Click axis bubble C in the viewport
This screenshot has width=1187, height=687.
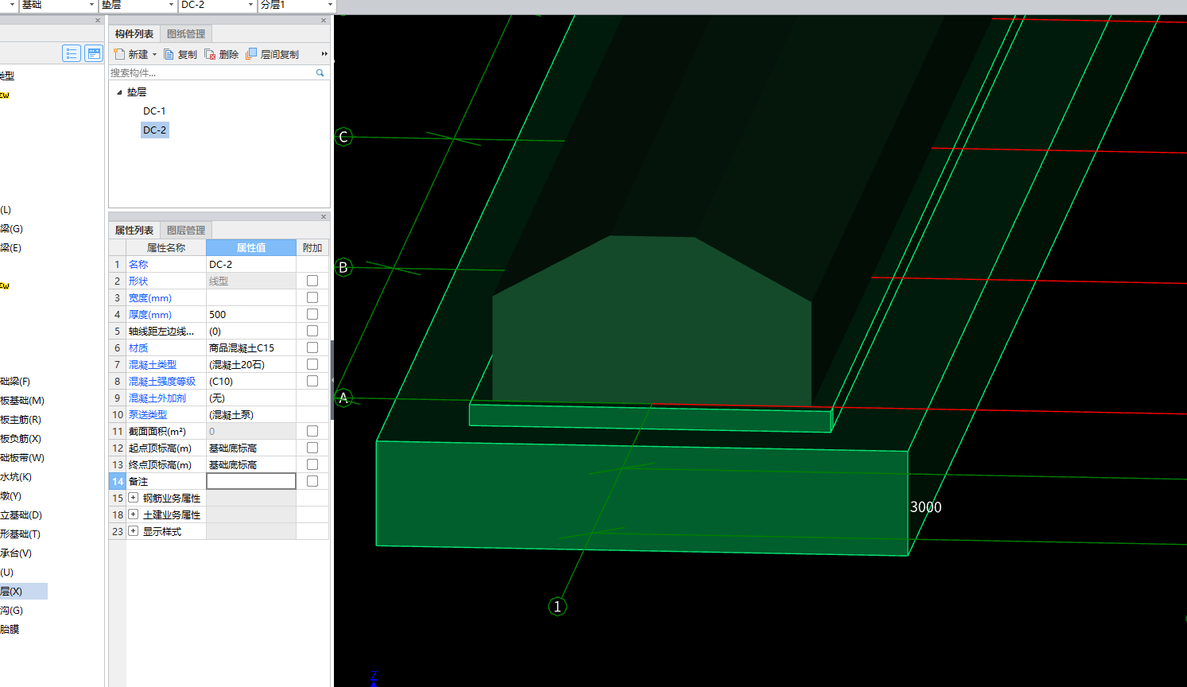[x=343, y=137]
